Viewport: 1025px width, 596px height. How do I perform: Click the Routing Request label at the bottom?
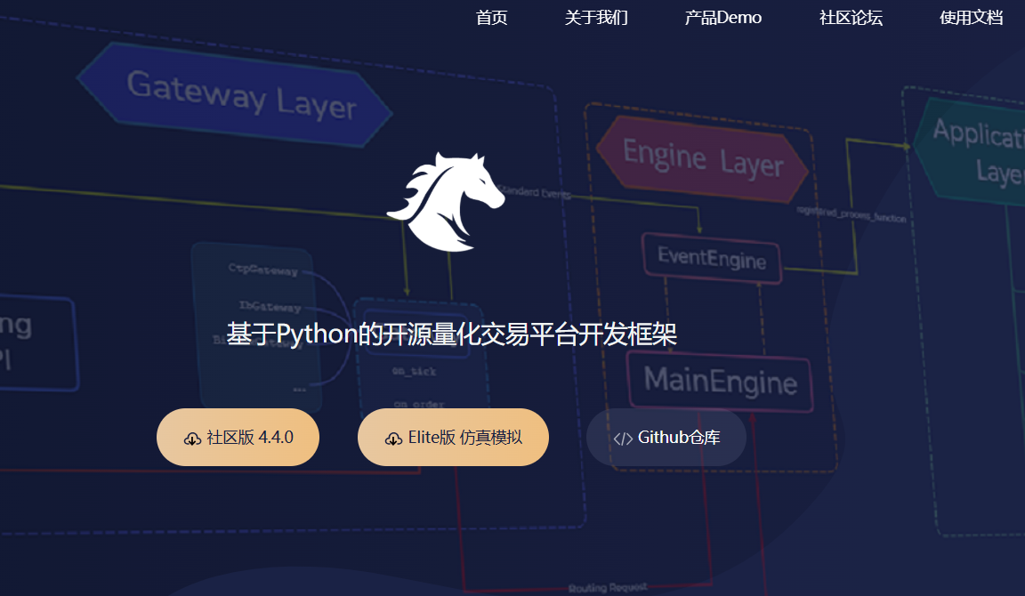(x=608, y=587)
